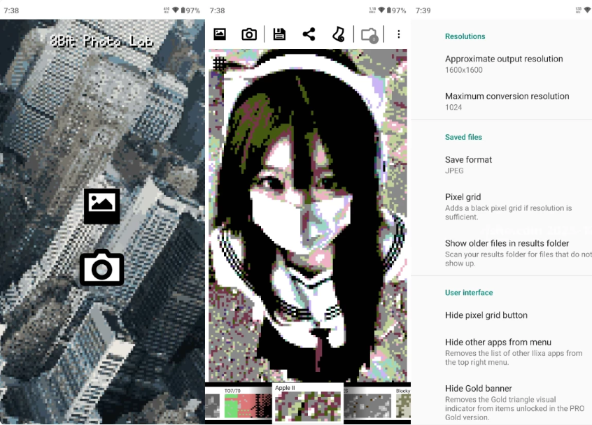
Task: Tap the camera icon on the home screen
Action: 101,268
